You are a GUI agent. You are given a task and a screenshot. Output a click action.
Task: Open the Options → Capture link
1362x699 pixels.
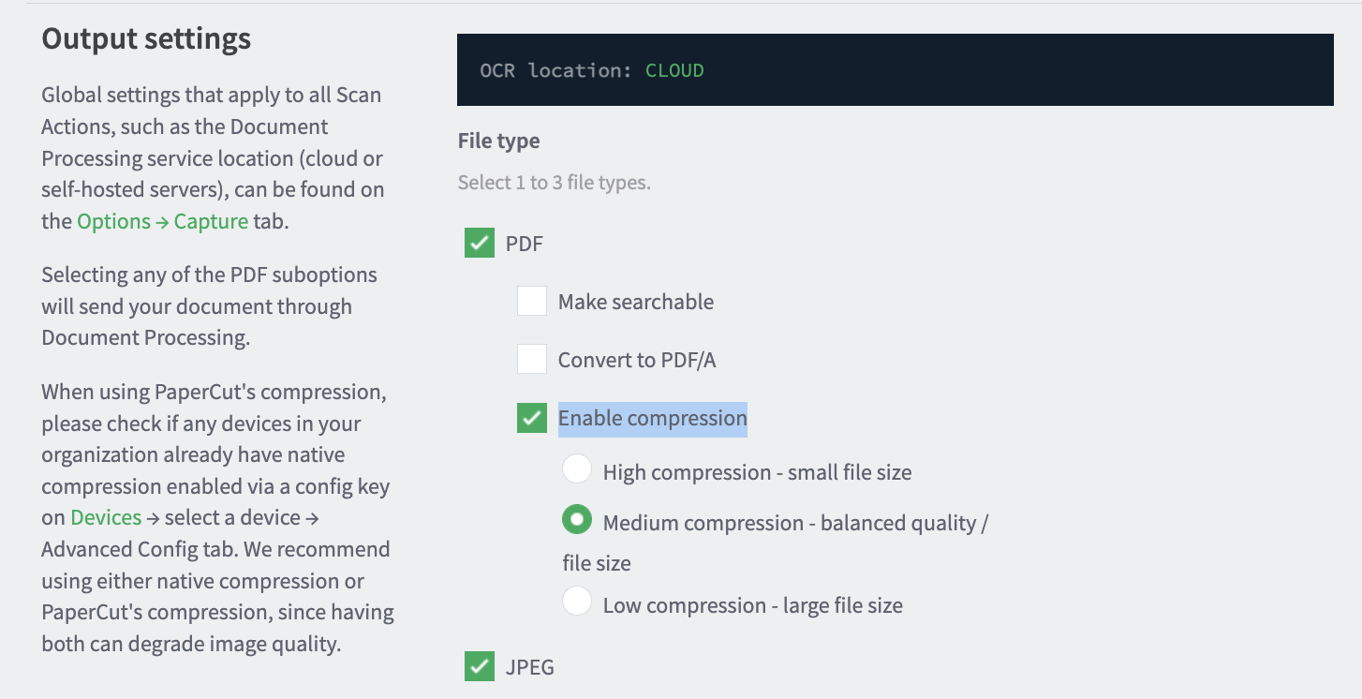pyautogui.click(x=162, y=221)
